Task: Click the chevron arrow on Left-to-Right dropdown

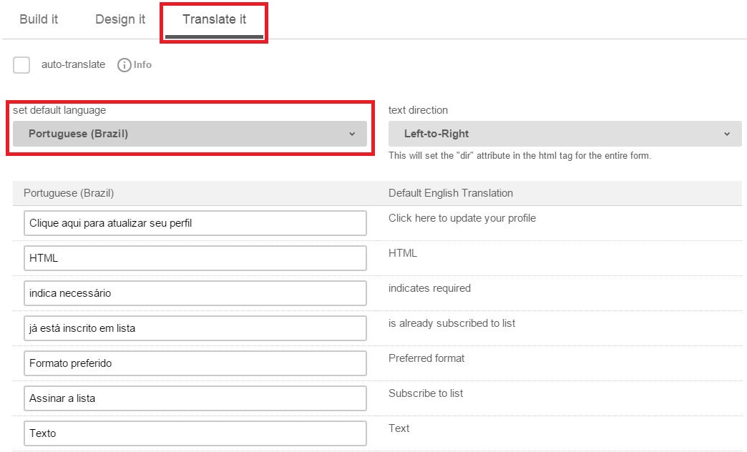Action: 727,134
